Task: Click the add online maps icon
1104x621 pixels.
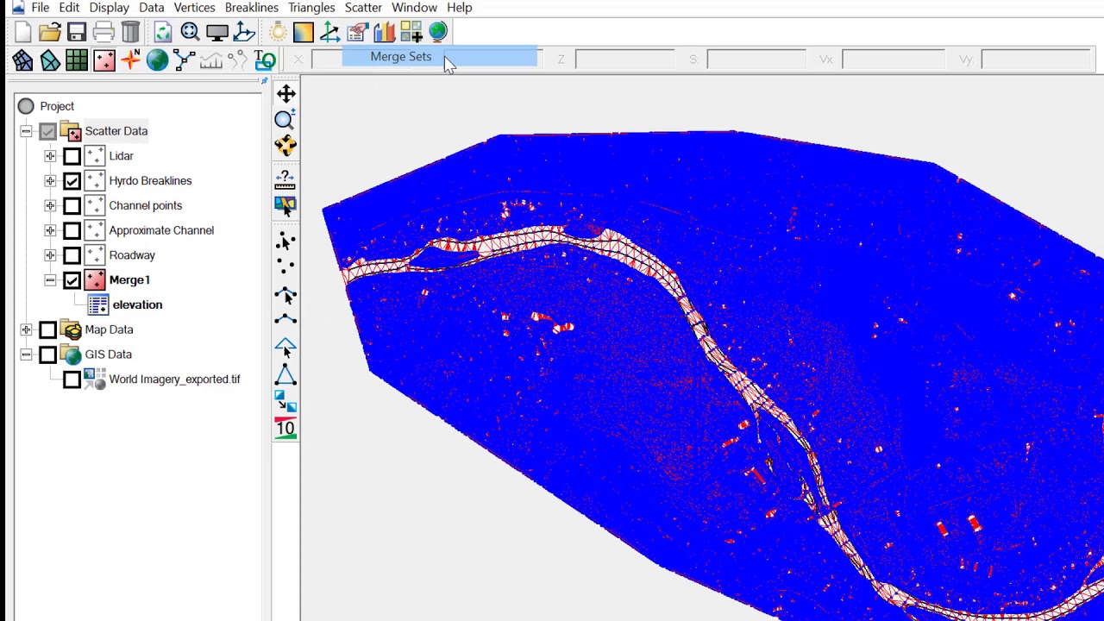Action: point(411,33)
